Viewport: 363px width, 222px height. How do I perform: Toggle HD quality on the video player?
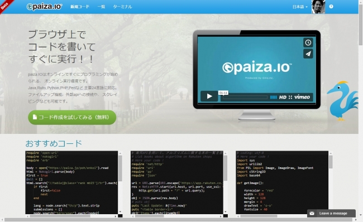tap(283, 98)
